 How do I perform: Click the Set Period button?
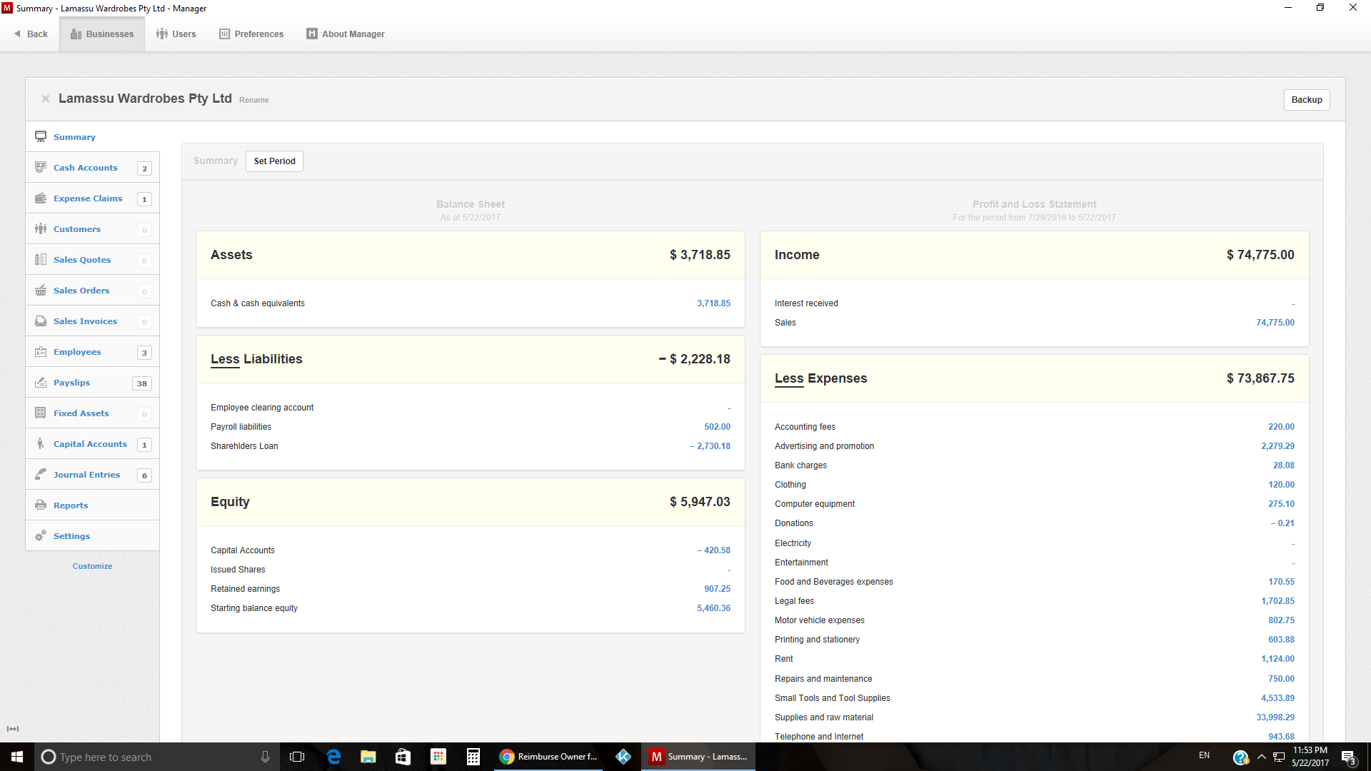coord(274,161)
